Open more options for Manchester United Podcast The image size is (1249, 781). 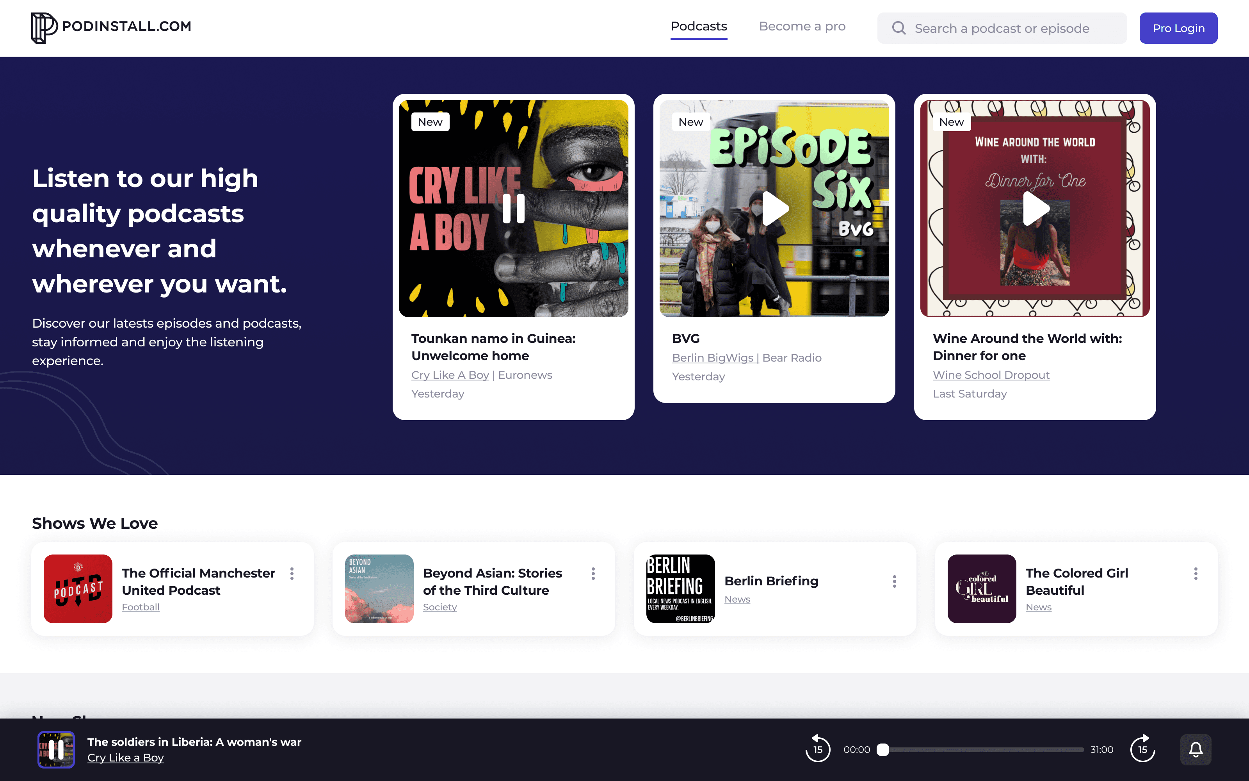[292, 573]
